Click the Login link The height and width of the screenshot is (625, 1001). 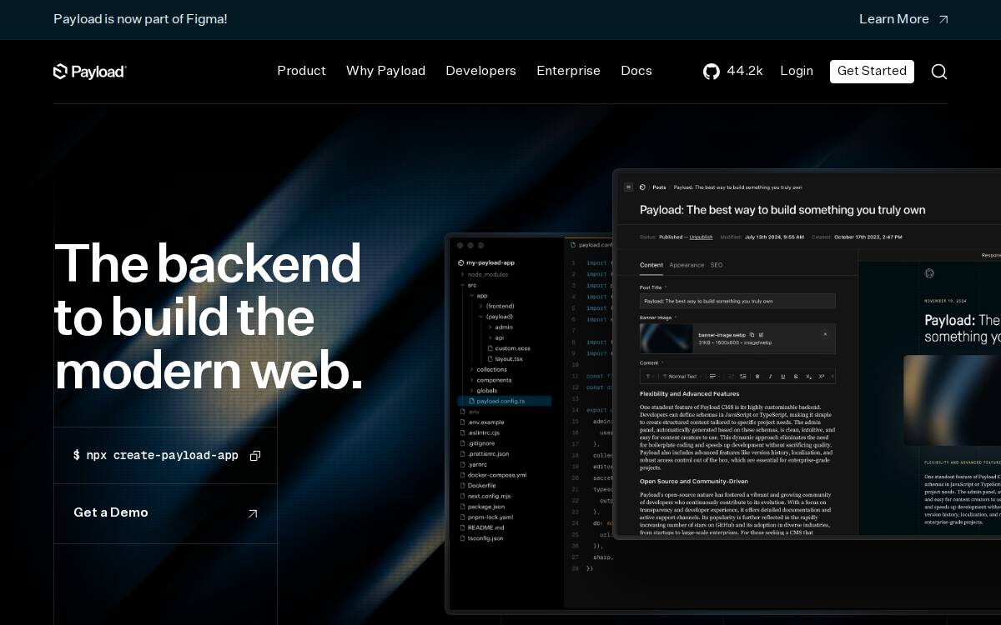point(797,71)
